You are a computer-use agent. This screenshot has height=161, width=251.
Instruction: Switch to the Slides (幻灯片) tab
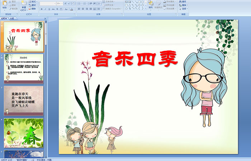coord(4,18)
